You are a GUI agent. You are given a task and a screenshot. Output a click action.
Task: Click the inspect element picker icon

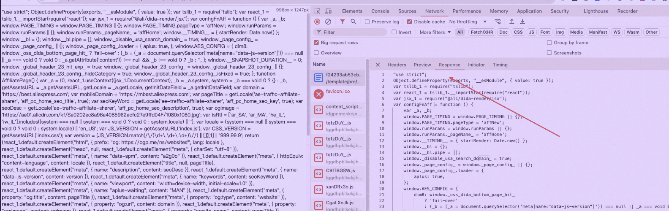point(318,11)
